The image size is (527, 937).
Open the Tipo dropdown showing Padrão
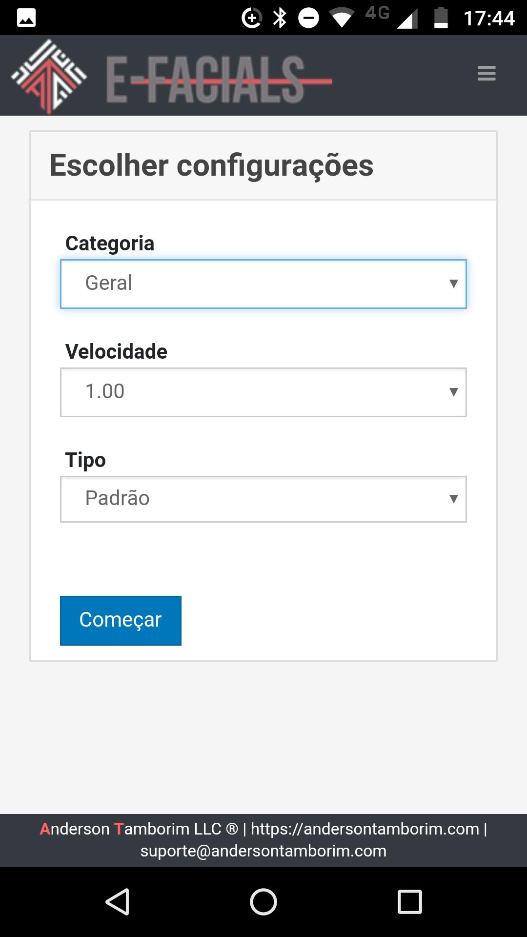[x=263, y=499]
